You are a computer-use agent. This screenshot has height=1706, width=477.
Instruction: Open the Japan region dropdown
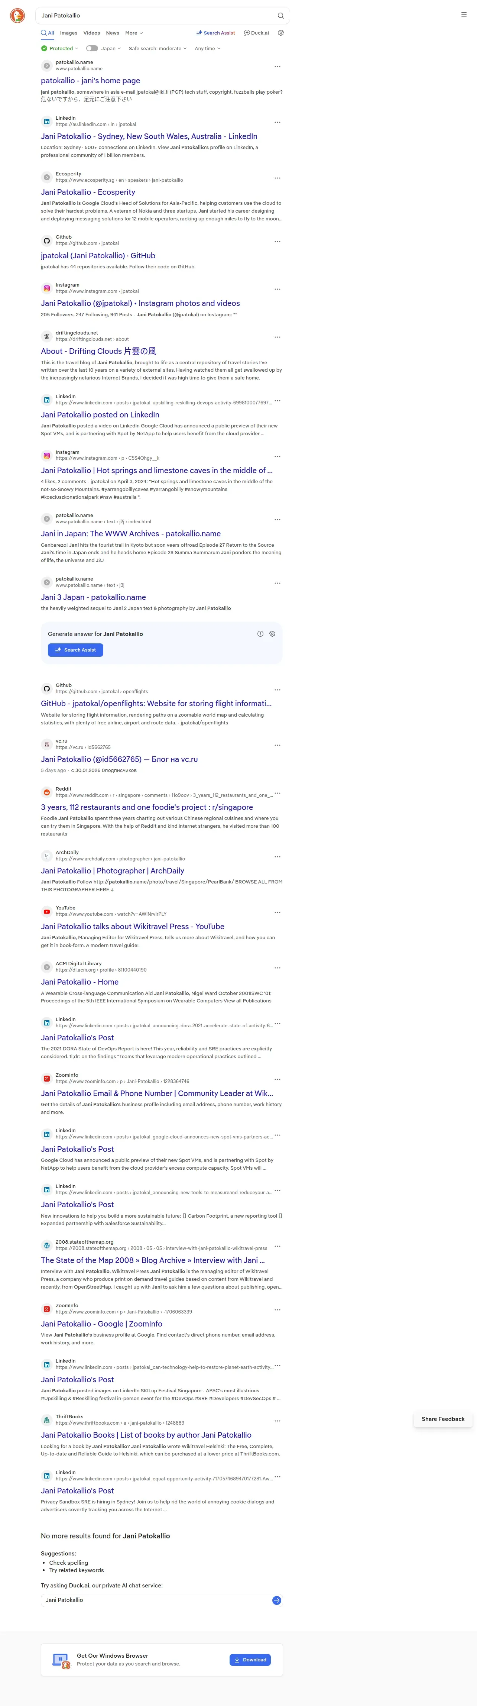(111, 48)
